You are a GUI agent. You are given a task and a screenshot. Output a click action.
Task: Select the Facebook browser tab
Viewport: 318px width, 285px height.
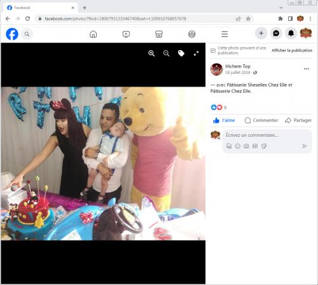(x=40, y=8)
